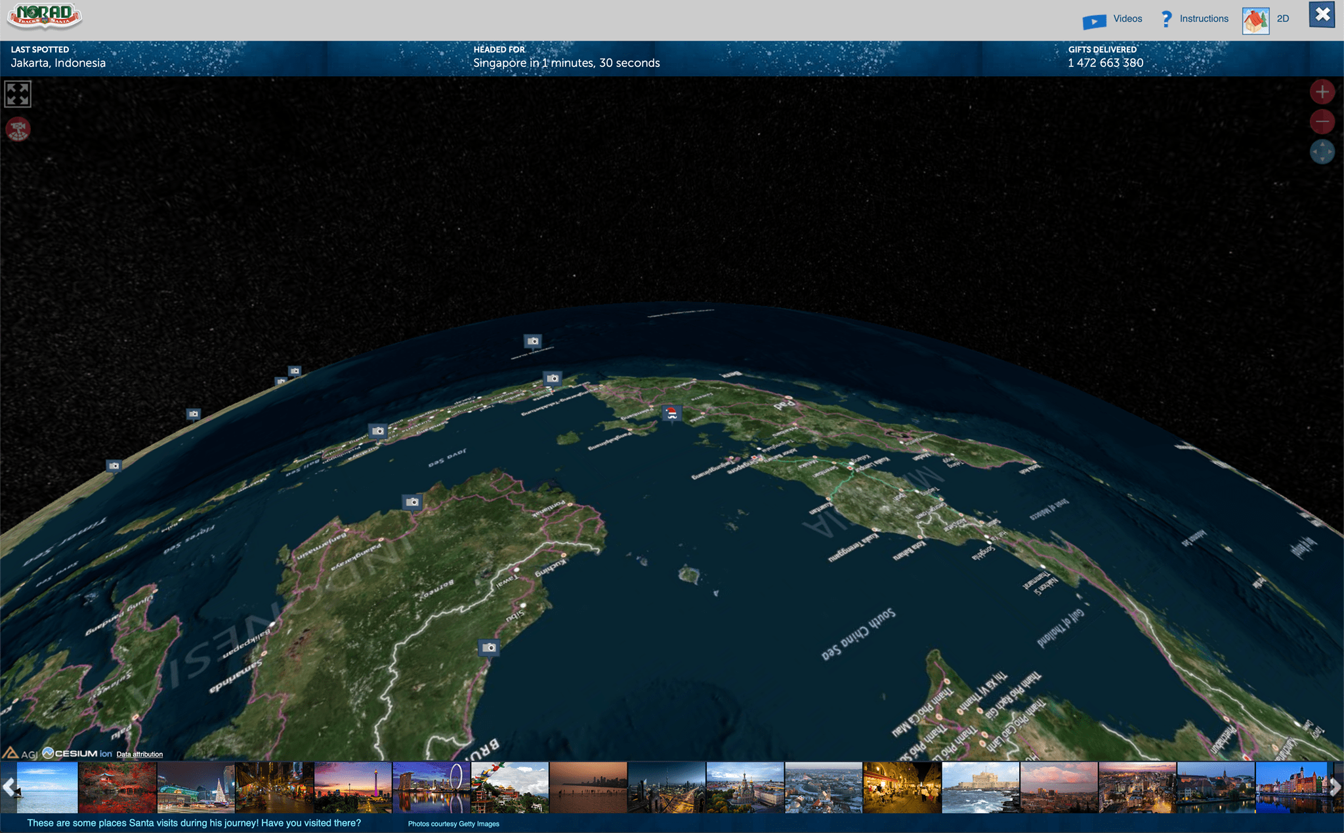Click the red Santa locator icon

pos(18,129)
